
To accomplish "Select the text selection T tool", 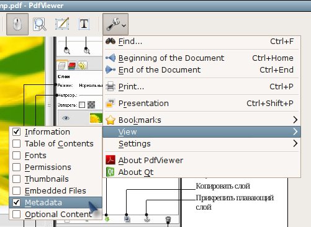I will (x=84, y=24).
